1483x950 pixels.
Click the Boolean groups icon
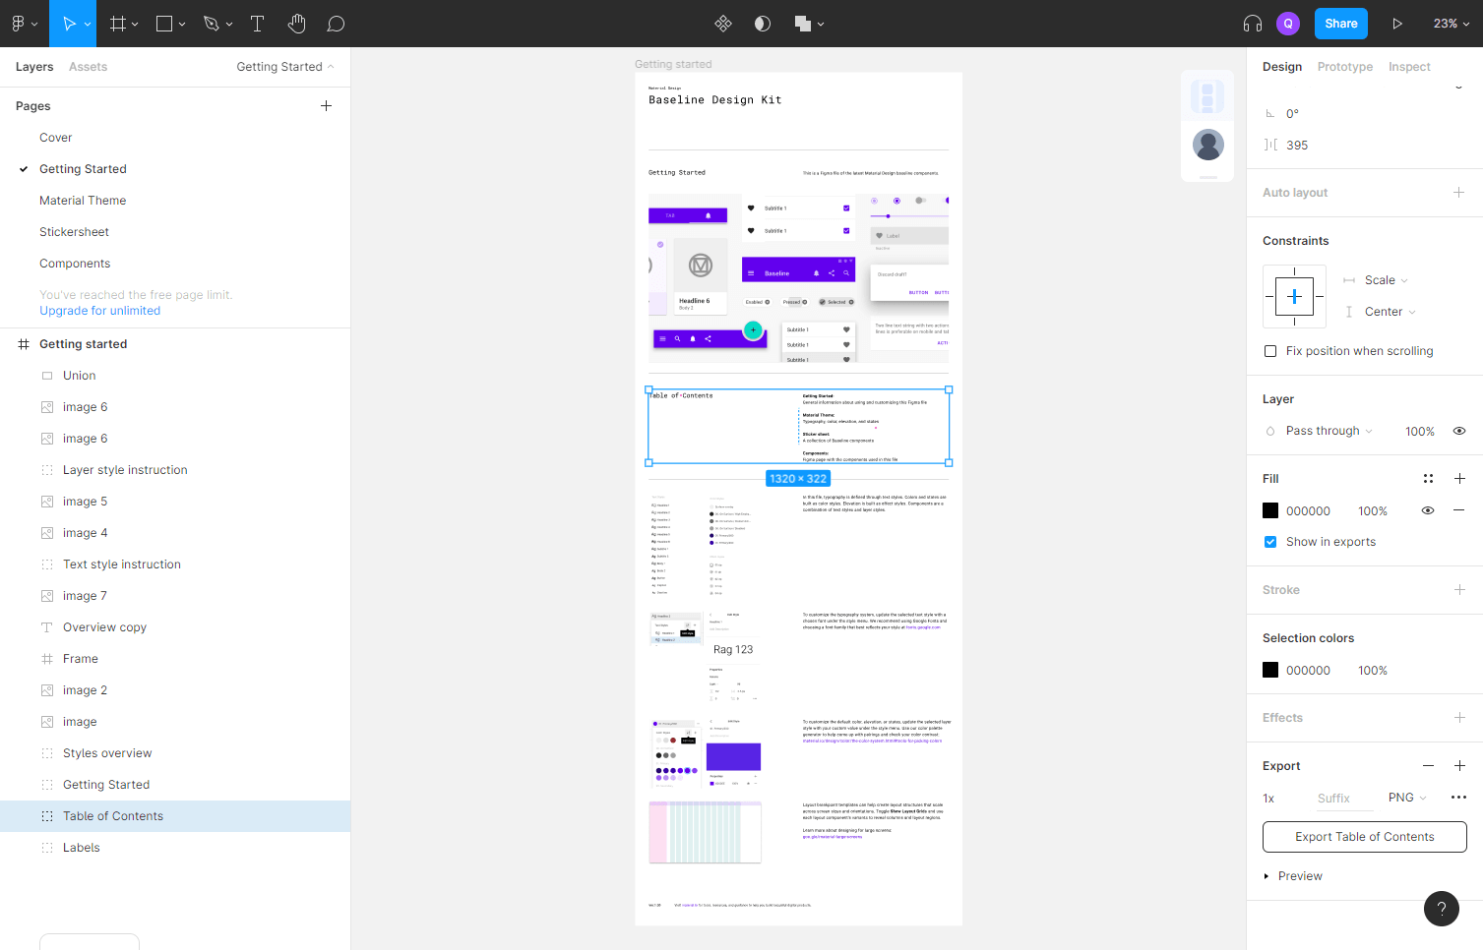pos(803,24)
